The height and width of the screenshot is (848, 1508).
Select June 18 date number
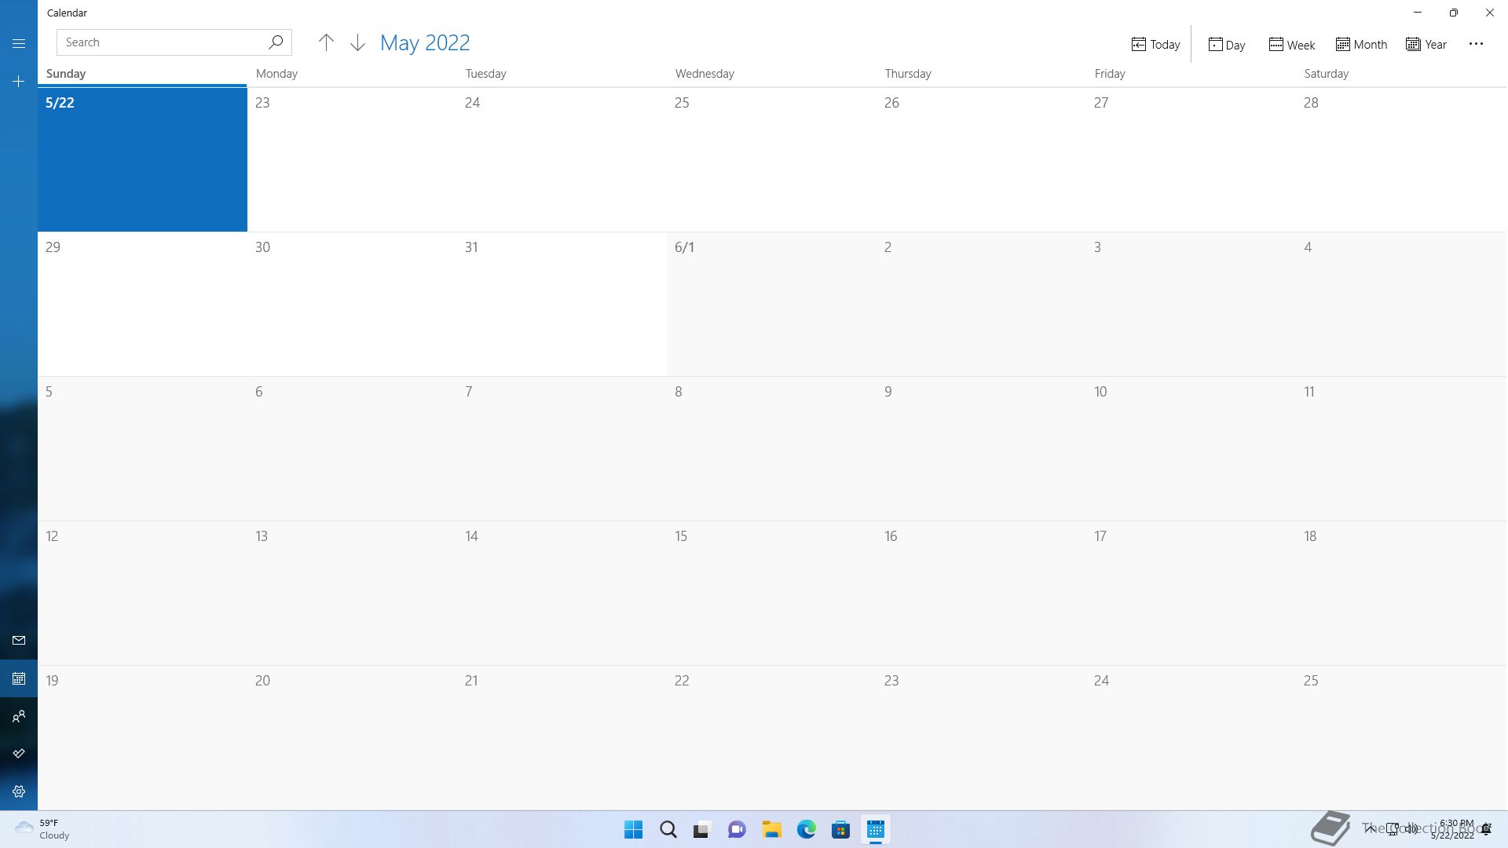click(x=1310, y=536)
